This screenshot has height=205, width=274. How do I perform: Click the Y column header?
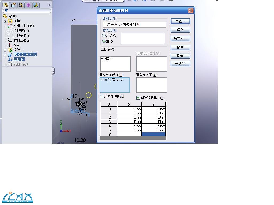tap(153, 104)
